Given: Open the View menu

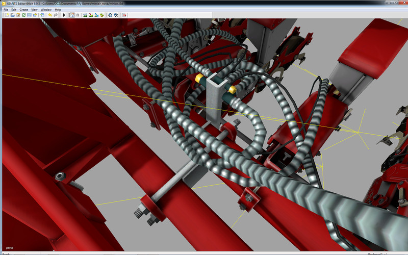Looking at the screenshot, I should point(34,10).
